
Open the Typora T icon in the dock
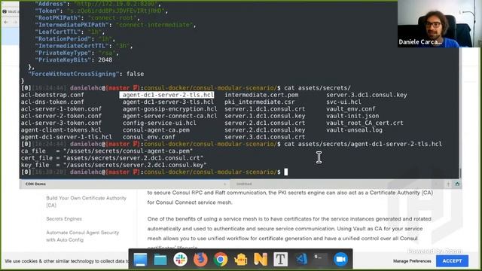click(x=280, y=260)
